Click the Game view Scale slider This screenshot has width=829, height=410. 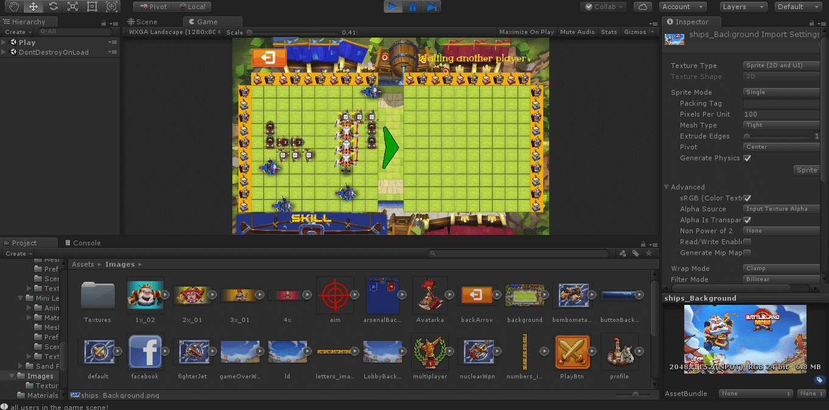coord(292,32)
